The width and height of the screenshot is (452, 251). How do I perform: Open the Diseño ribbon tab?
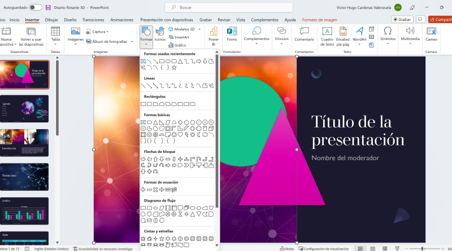[70, 20]
